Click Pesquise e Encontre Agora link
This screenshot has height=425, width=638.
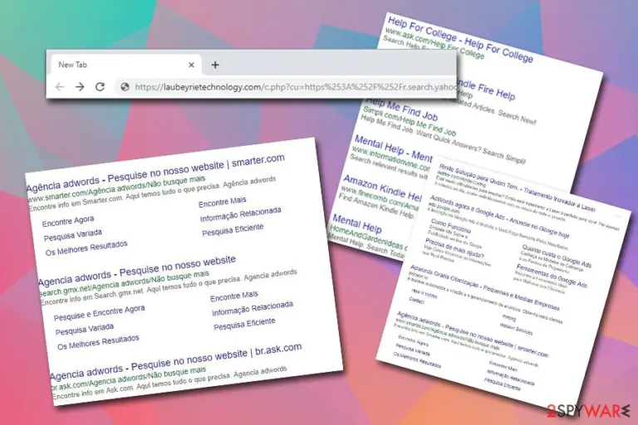[100, 313]
